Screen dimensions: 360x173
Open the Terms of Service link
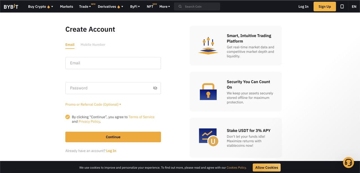[141, 117]
